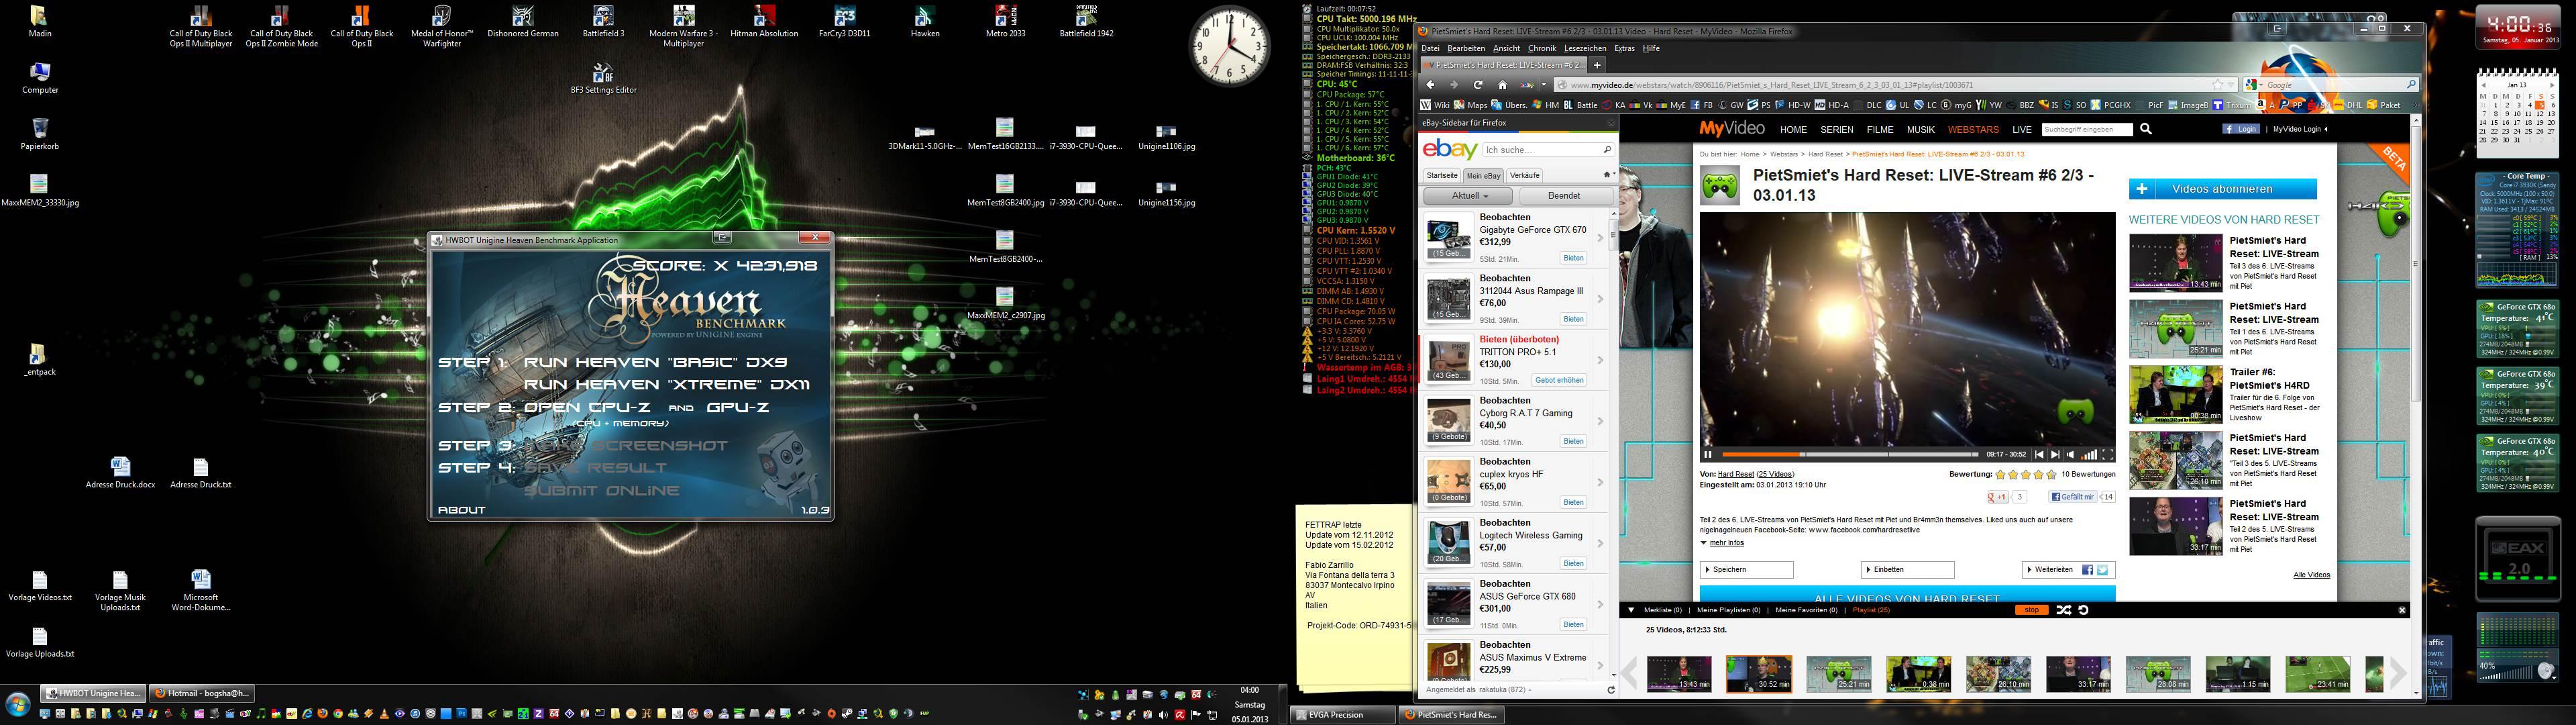2576x725 pixels.
Task: Collapse playlist bar with triangle
Action: tap(1631, 610)
